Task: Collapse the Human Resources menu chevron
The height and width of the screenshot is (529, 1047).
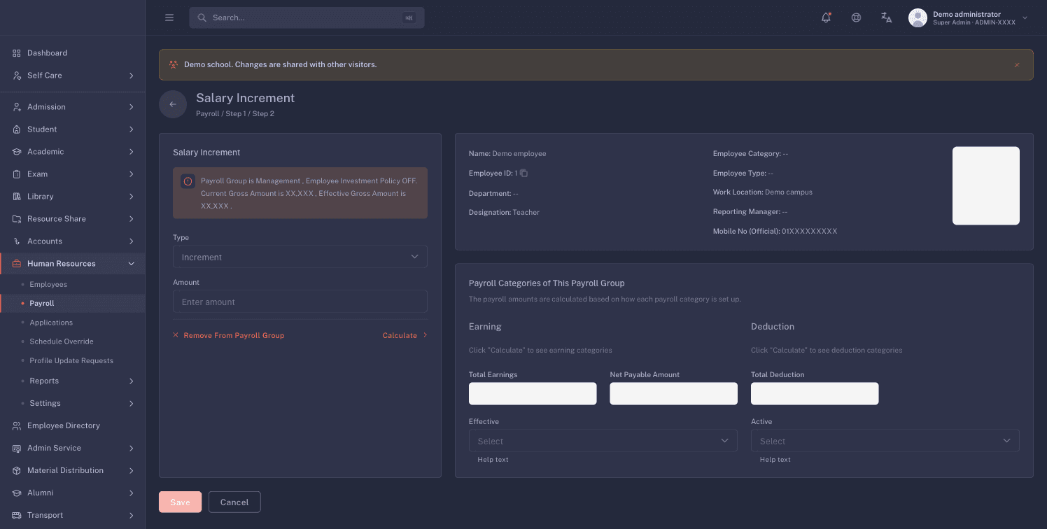Action: pos(131,264)
